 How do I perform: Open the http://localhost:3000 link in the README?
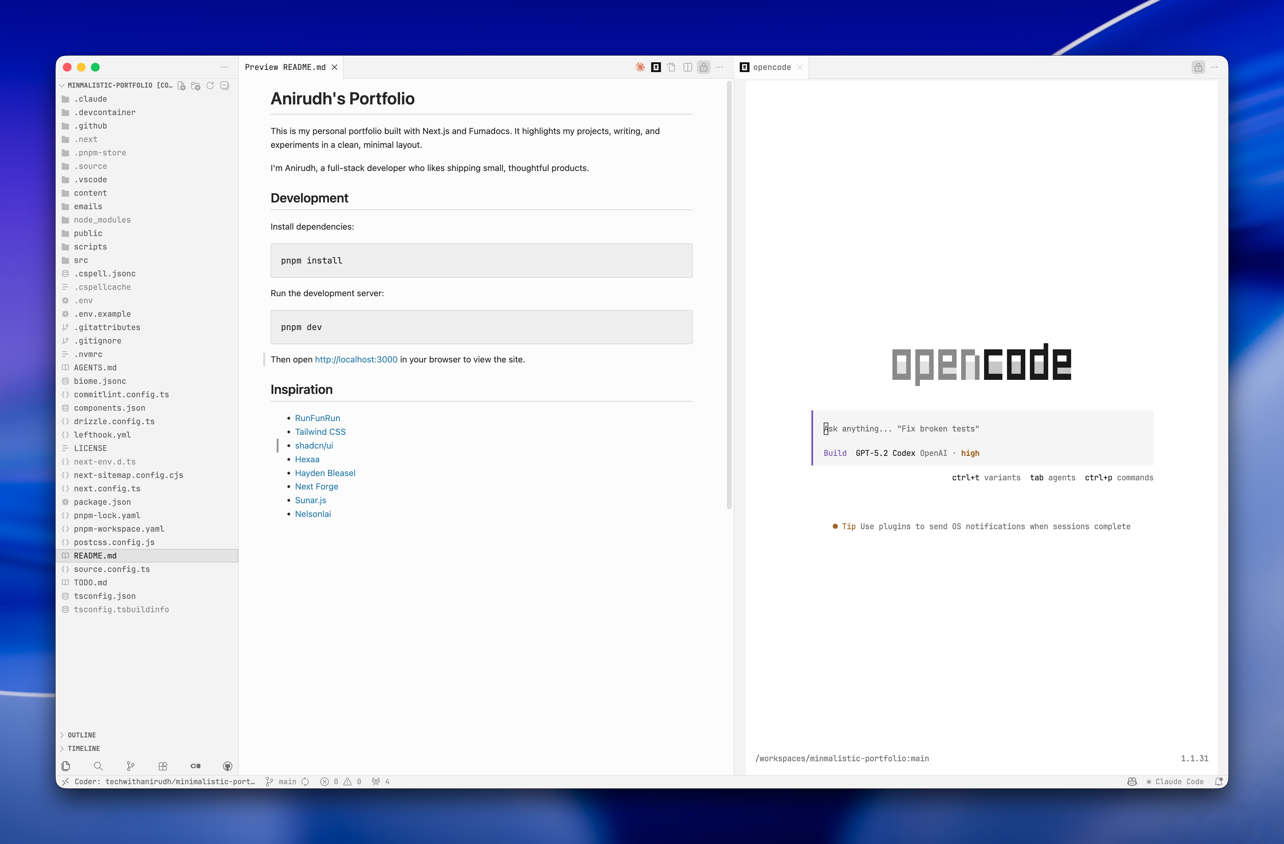(x=356, y=359)
